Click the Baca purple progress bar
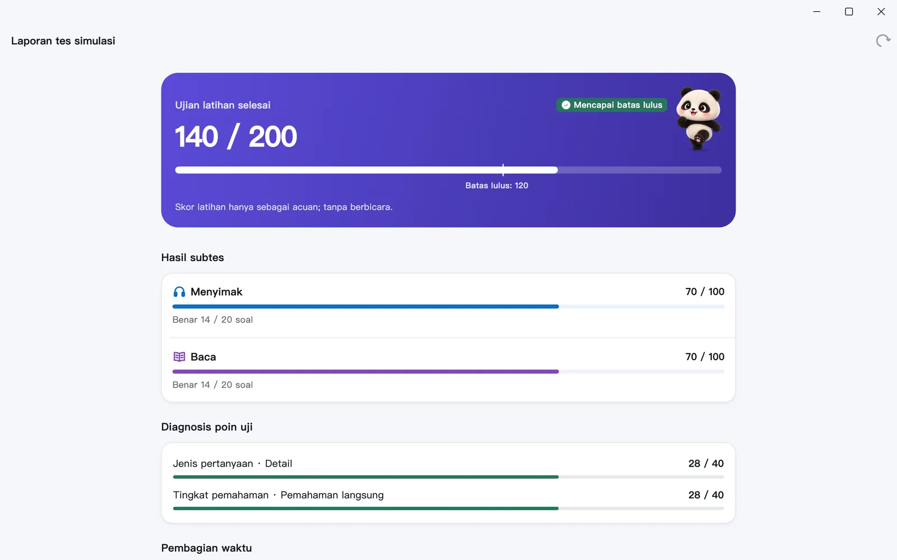The height and width of the screenshot is (560, 897). [x=448, y=371]
